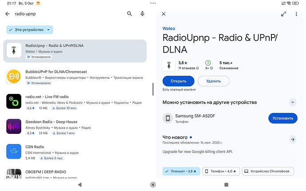Click the 'Открыть' button
This screenshot has width=306, height=191.
(x=178, y=81)
